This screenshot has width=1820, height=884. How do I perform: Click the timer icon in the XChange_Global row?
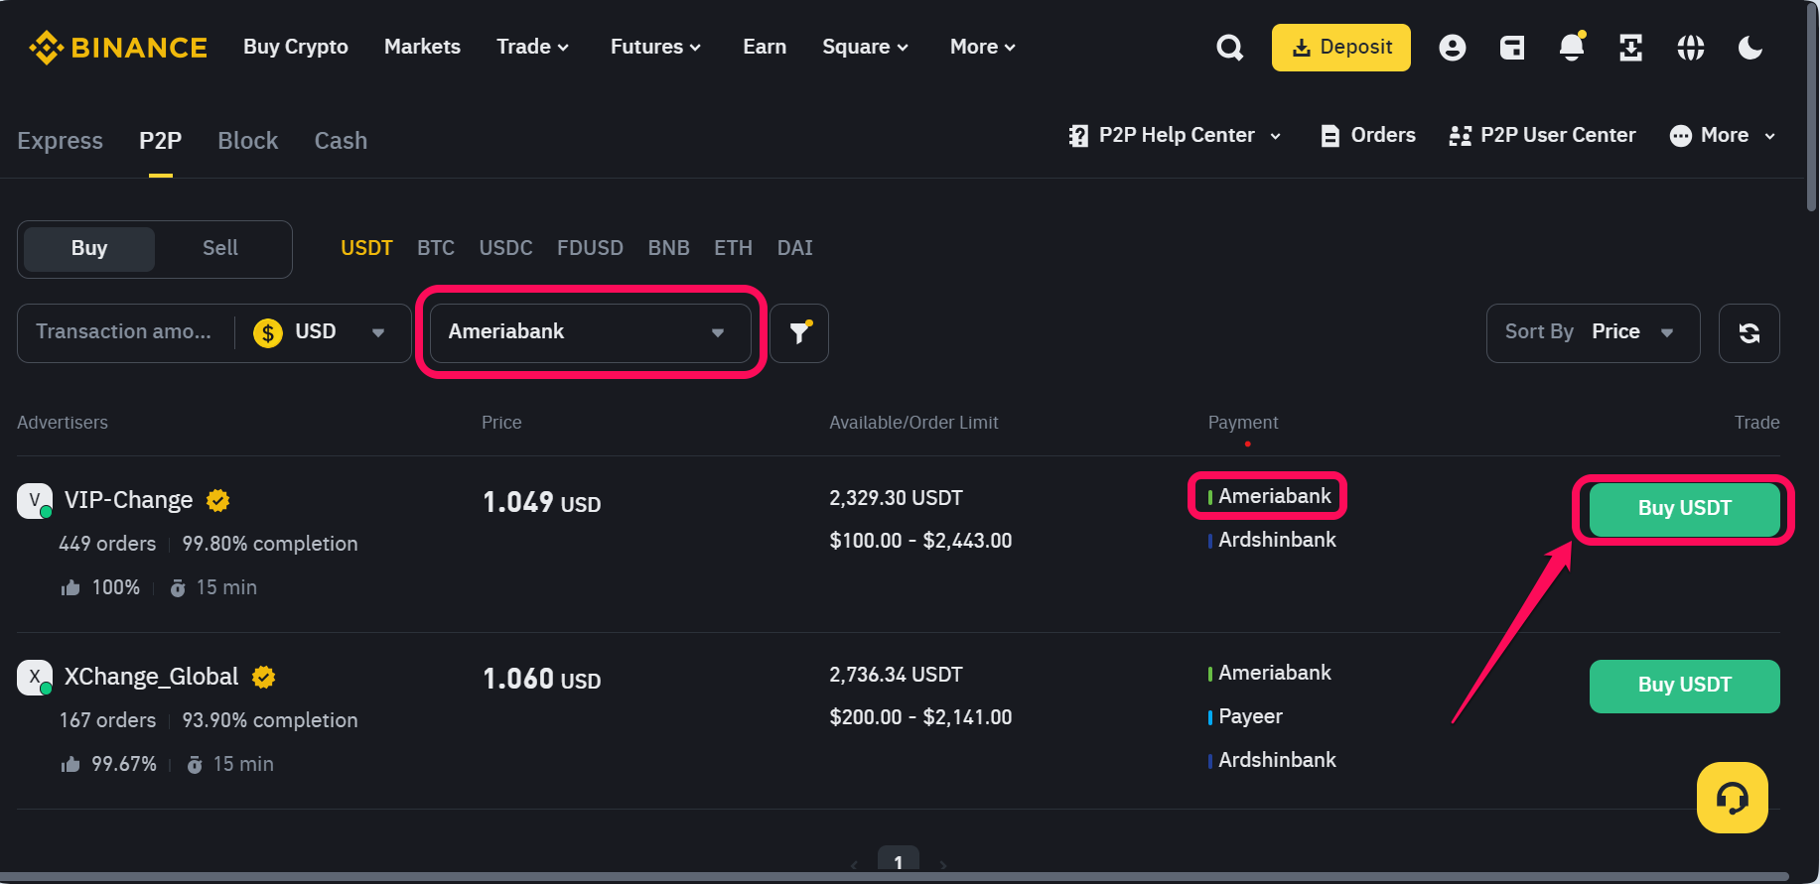[x=195, y=765]
